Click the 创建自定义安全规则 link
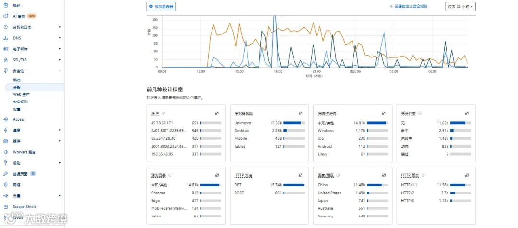The height and width of the screenshot is (228, 518). pyautogui.click(x=409, y=6)
